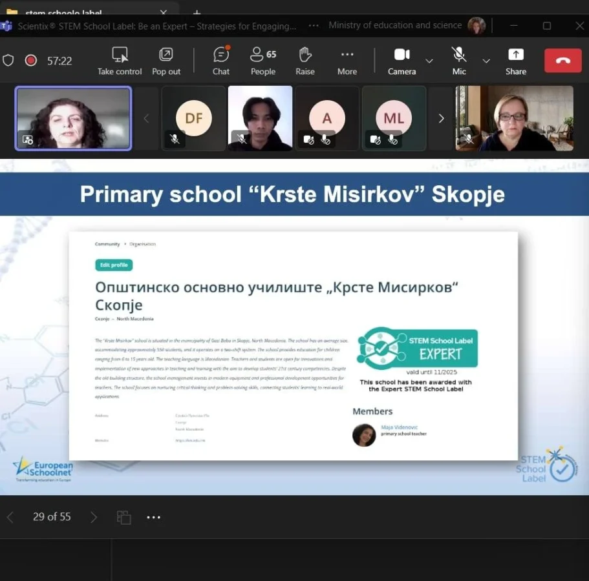
Task: Open a new browser tab plus button
Action: point(197,13)
